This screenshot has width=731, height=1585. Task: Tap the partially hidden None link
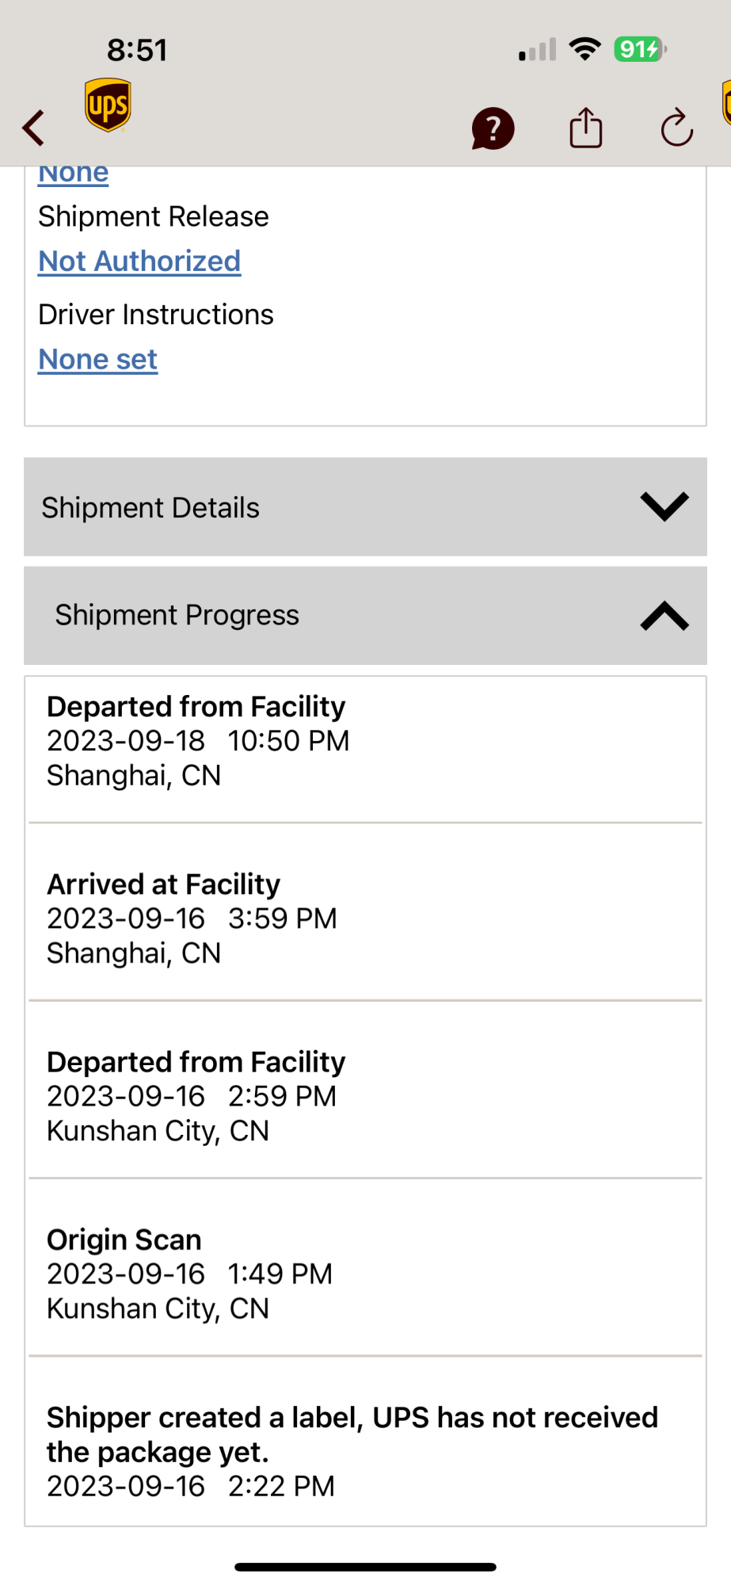[73, 174]
